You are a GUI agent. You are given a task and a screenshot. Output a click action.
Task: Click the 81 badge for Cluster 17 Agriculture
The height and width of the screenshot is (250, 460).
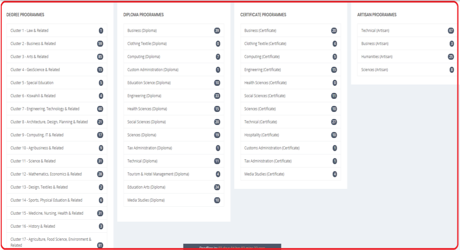coord(100,245)
